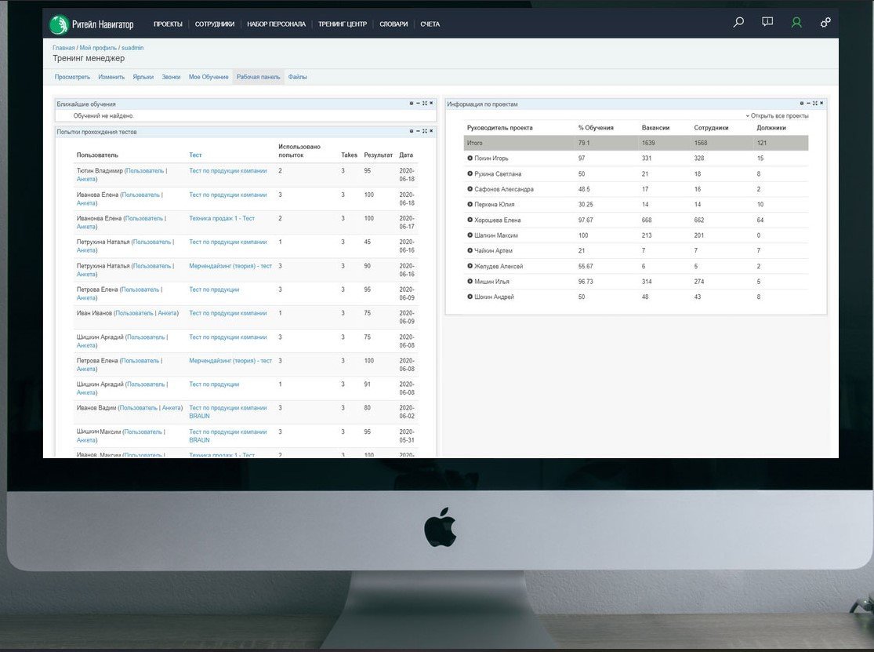The image size is (874, 652).
Task: Open the ТРЕНИНГ ЦЕНТР menu
Action: (x=343, y=24)
